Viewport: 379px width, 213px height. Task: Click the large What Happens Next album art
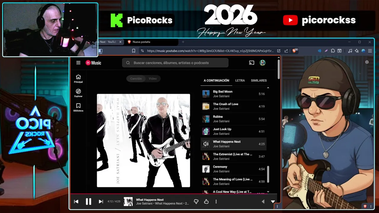point(143,141)
